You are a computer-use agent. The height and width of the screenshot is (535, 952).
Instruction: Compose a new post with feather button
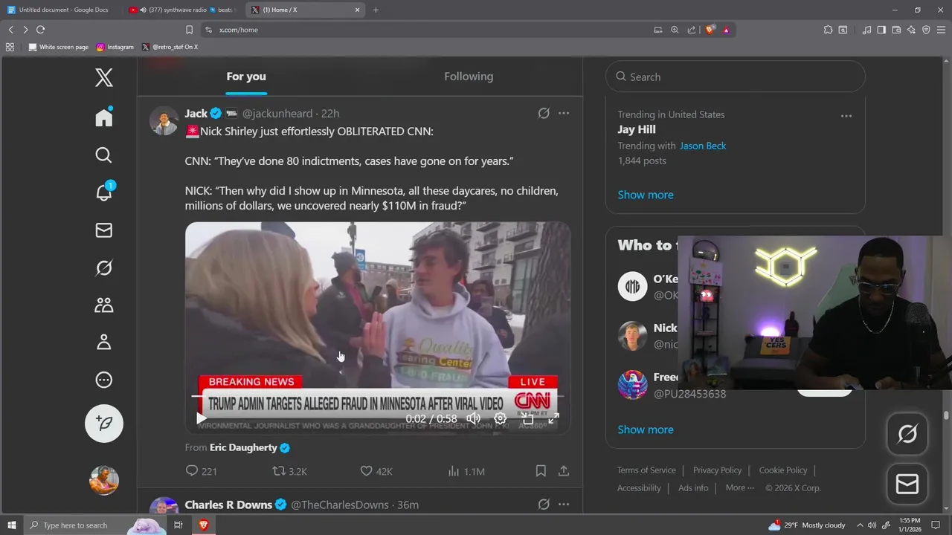pyautogui.click(x=104, y=423)
